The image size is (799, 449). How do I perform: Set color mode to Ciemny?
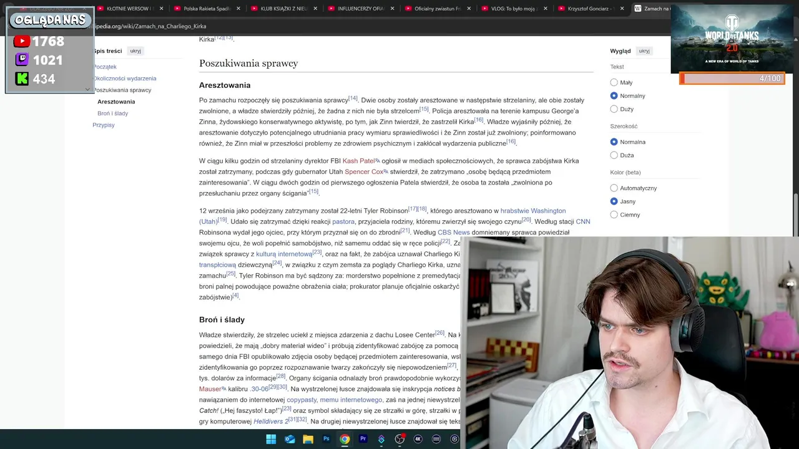[614, 215]
